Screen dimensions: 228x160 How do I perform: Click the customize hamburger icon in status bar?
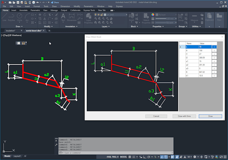point(225,157)
